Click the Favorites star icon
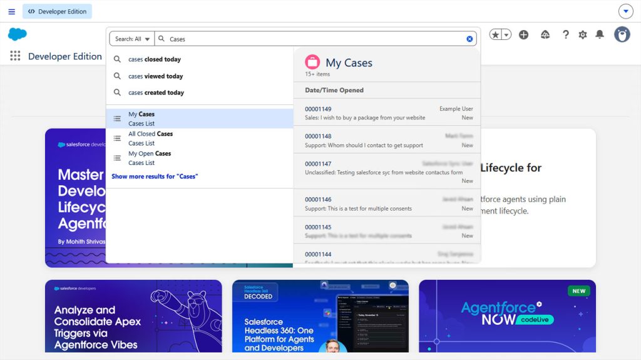Viewport: 641px width, 360px height. pyautogui.click(x=495, y=35)
